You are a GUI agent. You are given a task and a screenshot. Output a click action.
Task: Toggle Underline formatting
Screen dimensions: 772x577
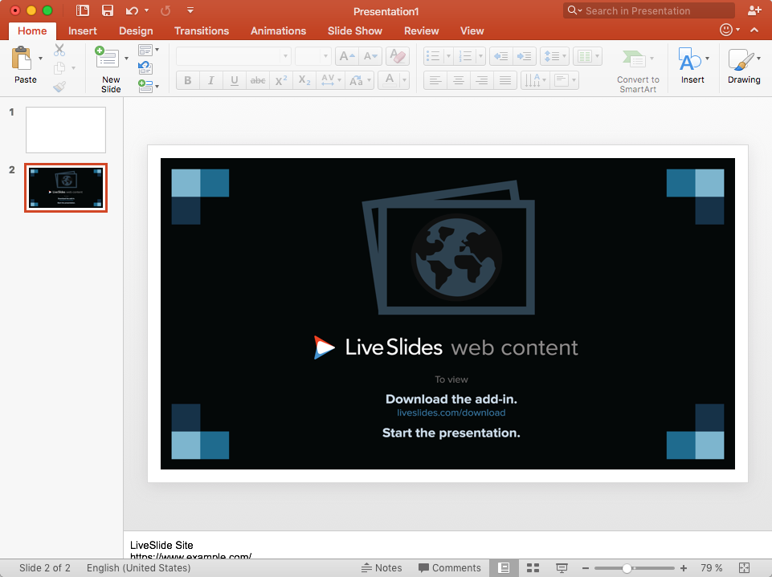(x=235, y=80)
